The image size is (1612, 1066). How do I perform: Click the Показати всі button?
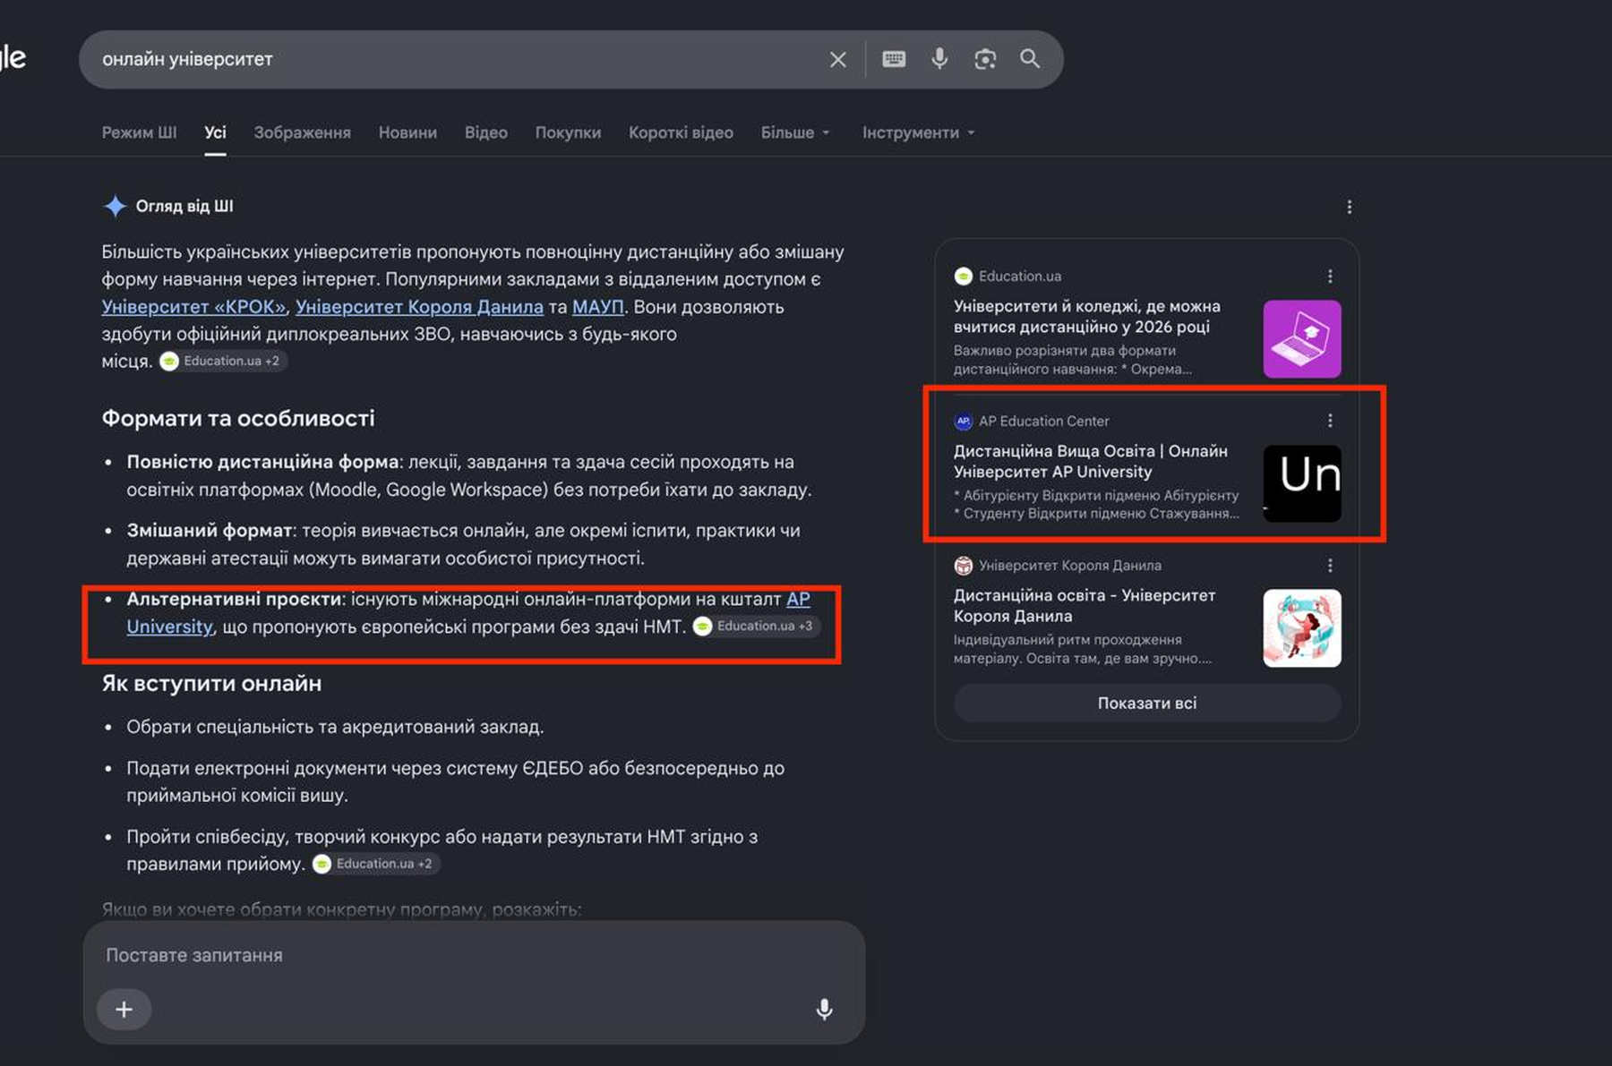(1146, 704)
